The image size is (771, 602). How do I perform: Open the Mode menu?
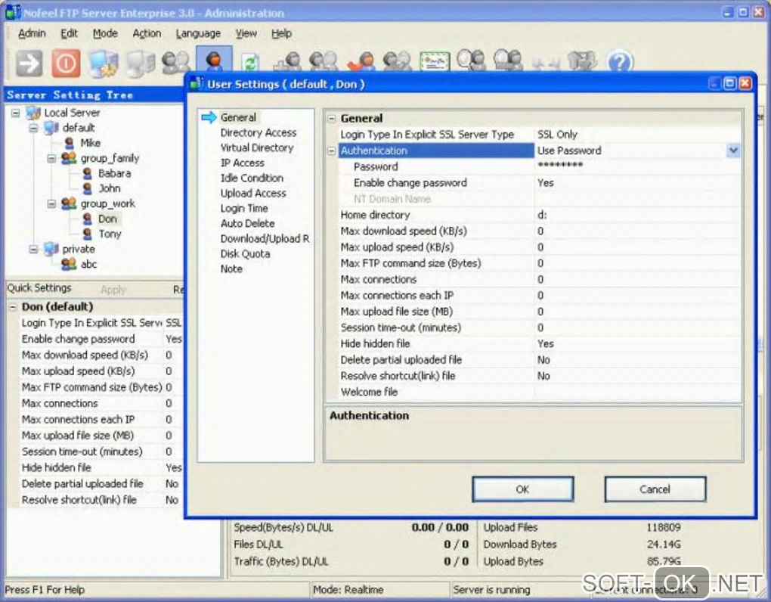pos(105,33)
